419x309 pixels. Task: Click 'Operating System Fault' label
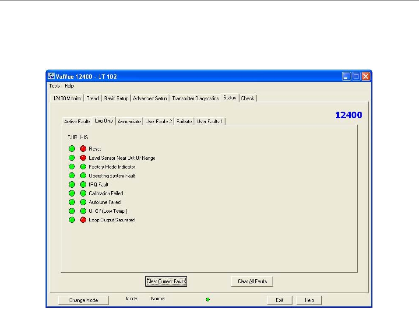[x=112, y=176]
